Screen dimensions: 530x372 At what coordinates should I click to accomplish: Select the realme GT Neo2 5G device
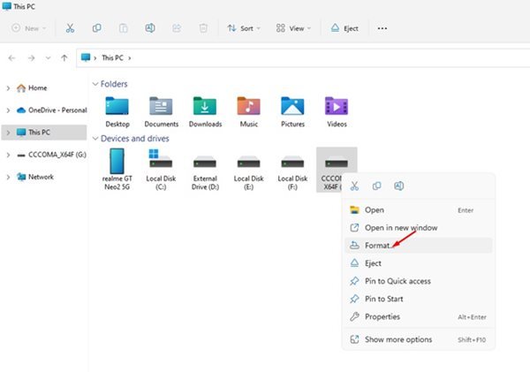[x=117, y=162]
